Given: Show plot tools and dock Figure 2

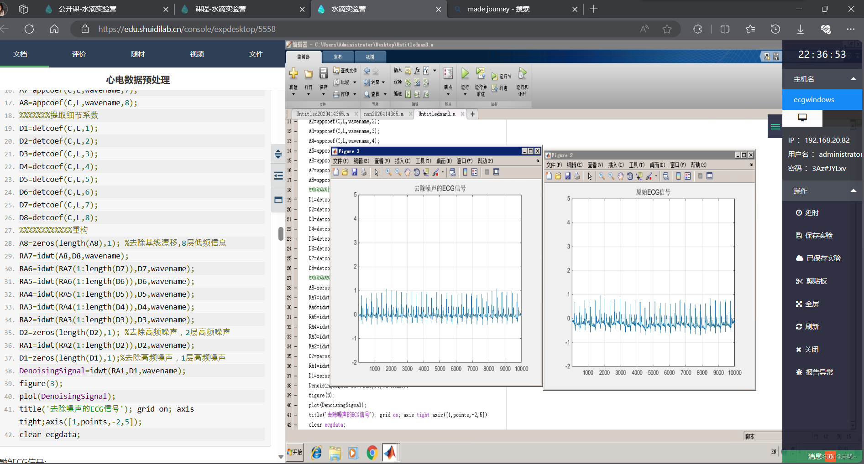Looking at the screenshot, I should 710,176.
